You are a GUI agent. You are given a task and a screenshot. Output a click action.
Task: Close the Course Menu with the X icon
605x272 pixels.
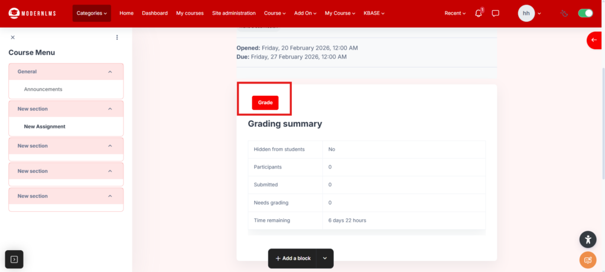click(x=13, y=37)
